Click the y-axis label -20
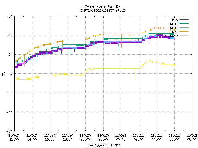Viewport: 198px width, 148px height. (10, 93)
